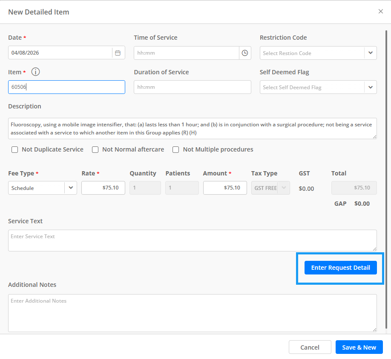Click the Save & New button
The image size is (391, 359).
point(359,347)
